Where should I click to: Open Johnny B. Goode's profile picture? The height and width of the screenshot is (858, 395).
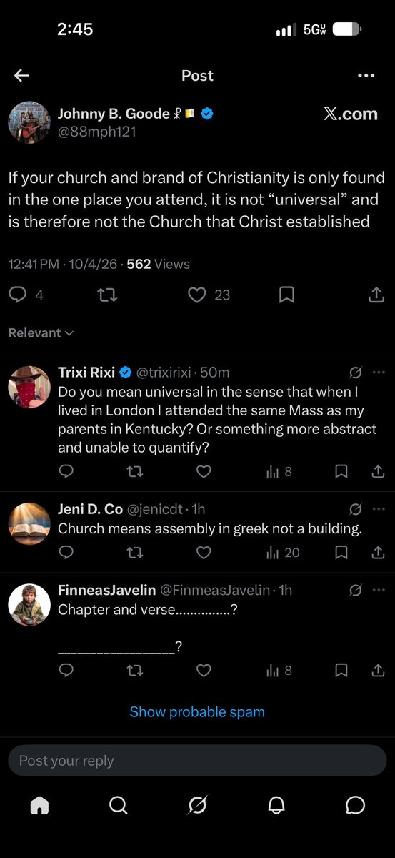coord(29,122)
